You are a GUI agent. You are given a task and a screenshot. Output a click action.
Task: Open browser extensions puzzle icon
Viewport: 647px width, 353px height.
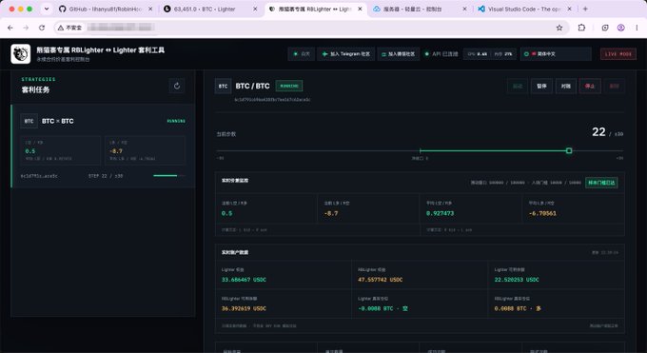pos(581,28)
